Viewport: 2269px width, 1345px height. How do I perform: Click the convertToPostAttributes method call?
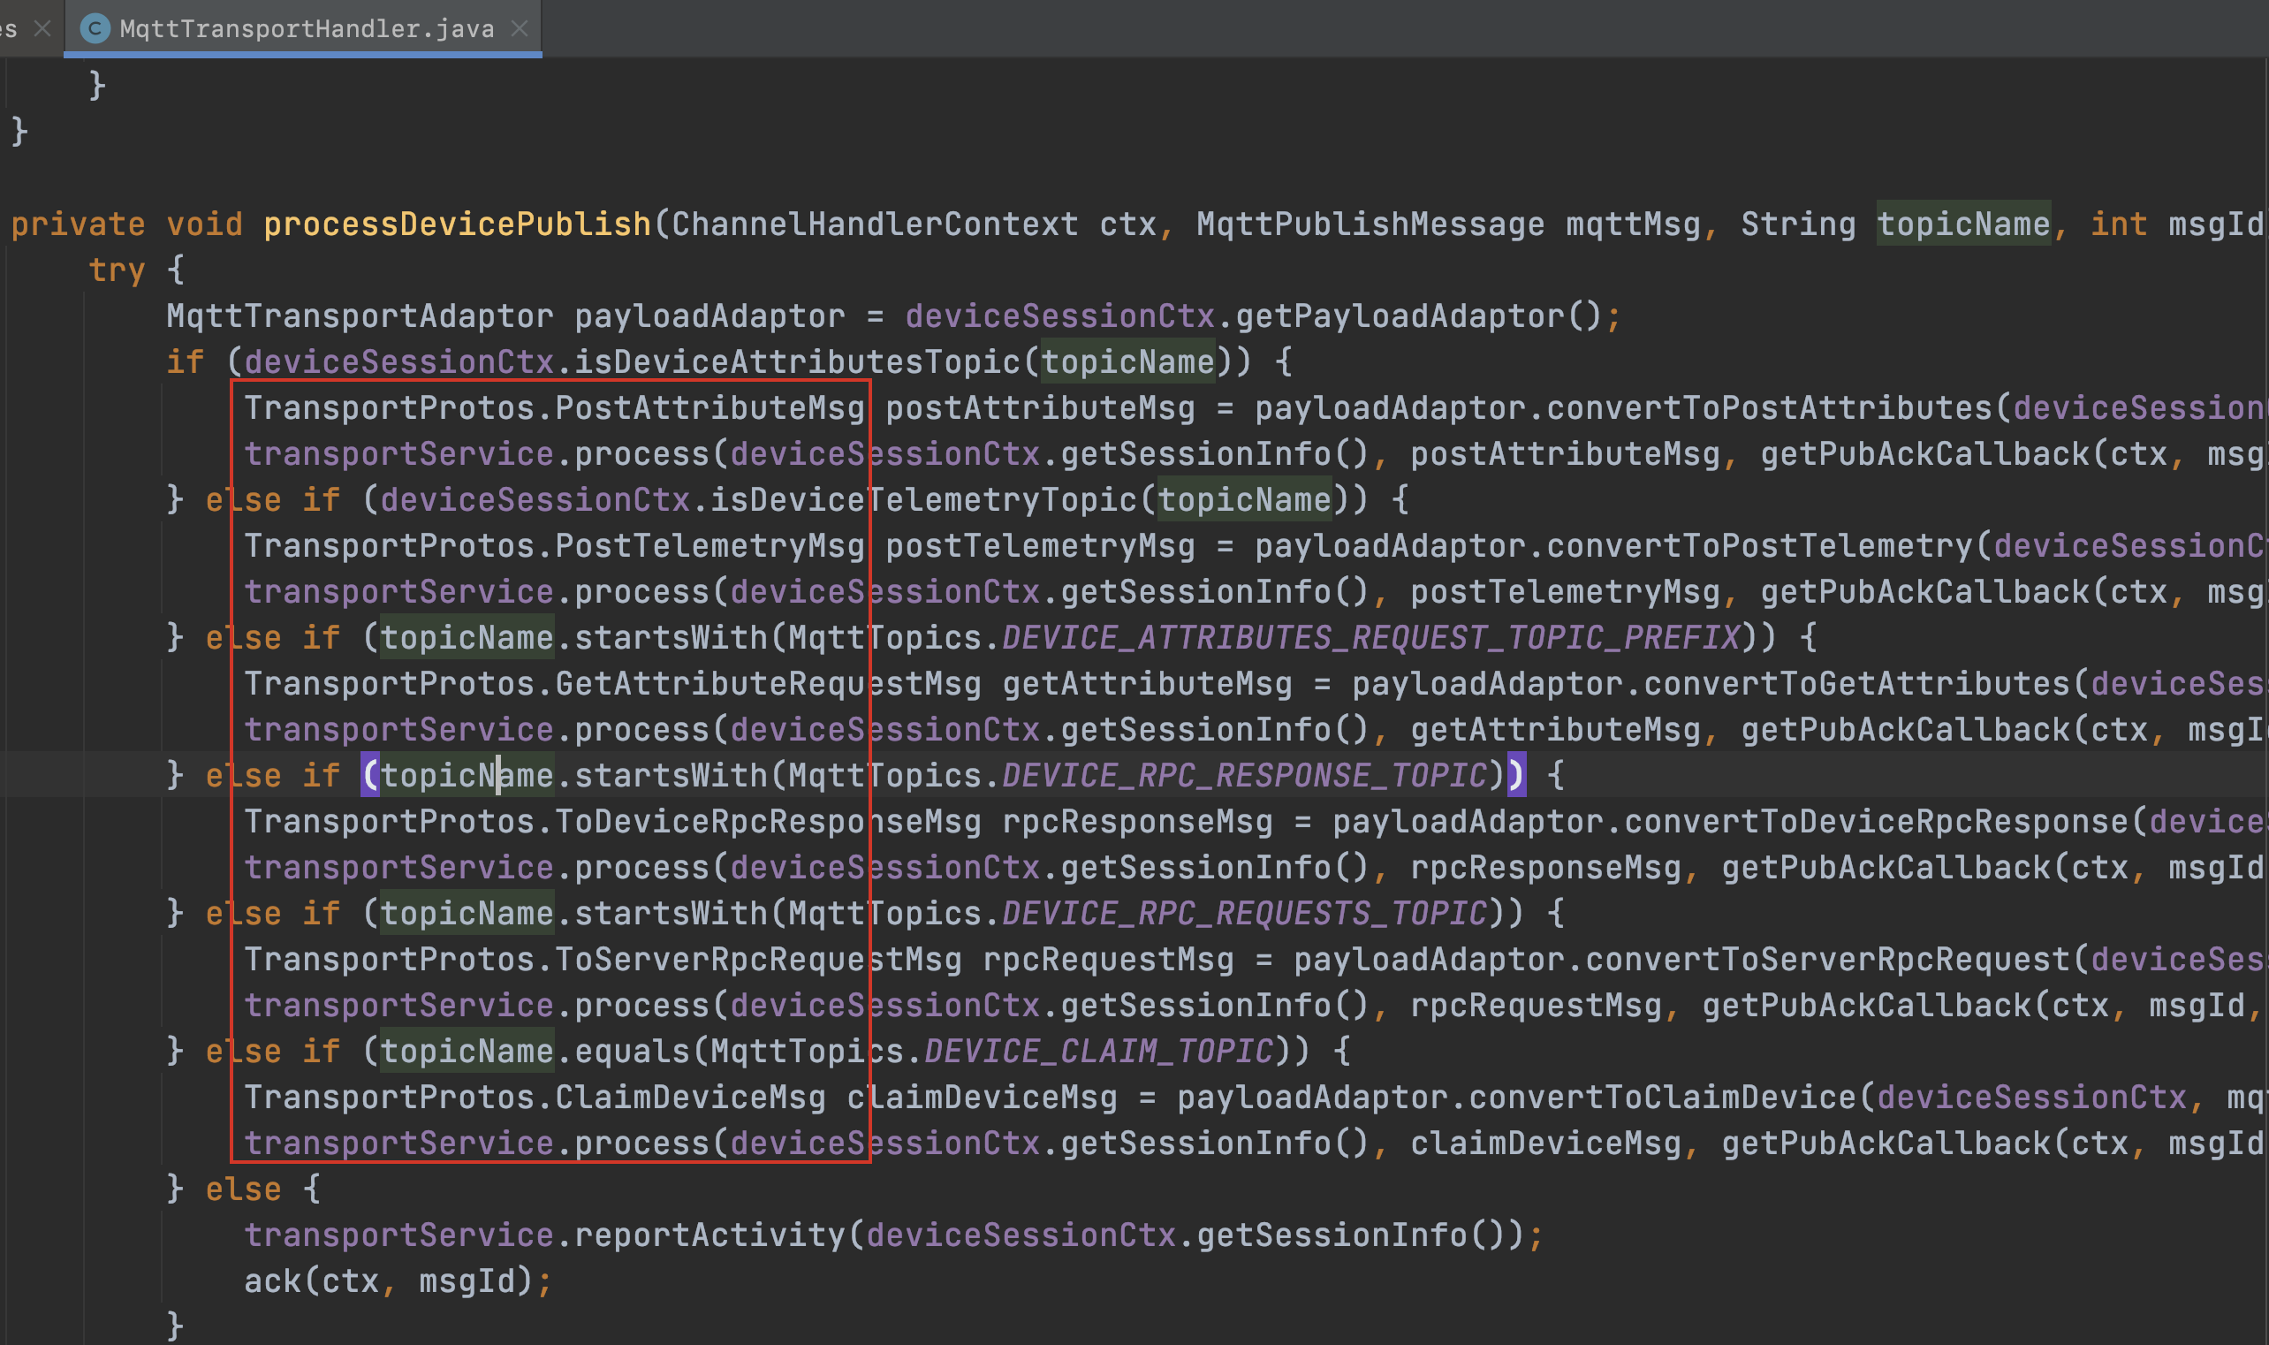click(1769, 409)
